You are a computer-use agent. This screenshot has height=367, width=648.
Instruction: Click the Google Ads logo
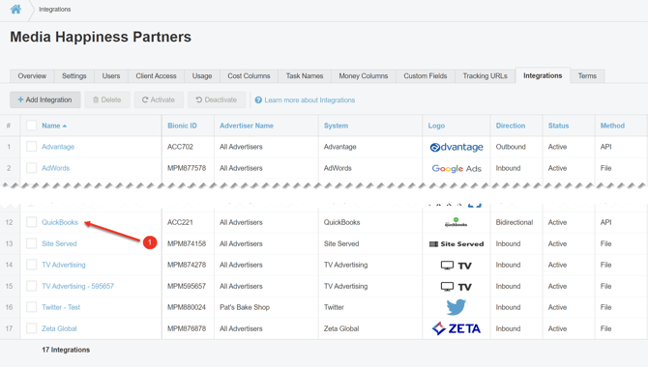(x=457, y=168)
